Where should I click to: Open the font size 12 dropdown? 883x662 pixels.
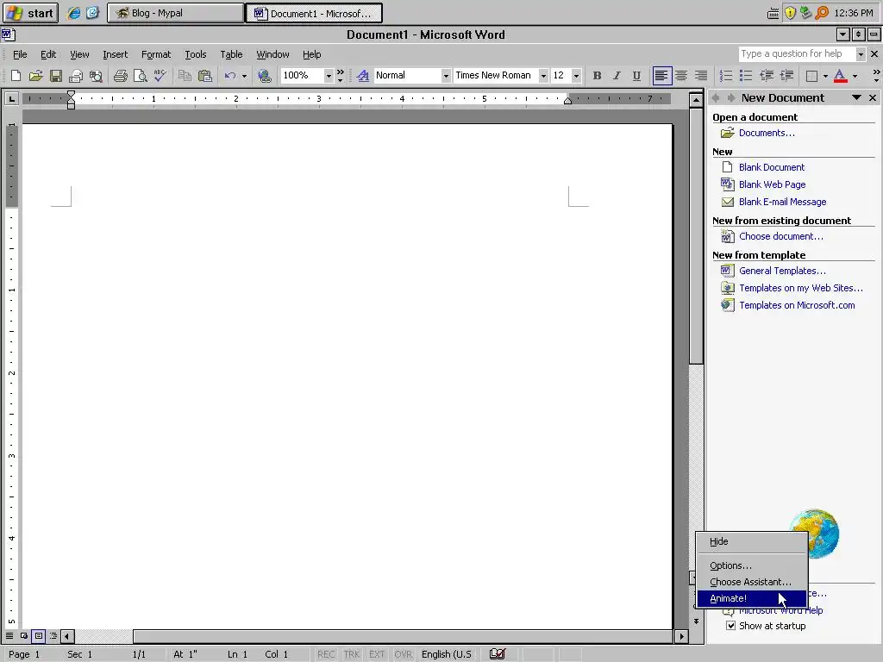[575, 76]
